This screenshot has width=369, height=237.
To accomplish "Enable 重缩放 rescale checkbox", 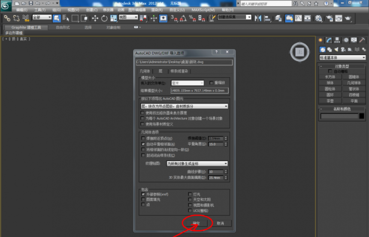I will (x=211, y=83).
